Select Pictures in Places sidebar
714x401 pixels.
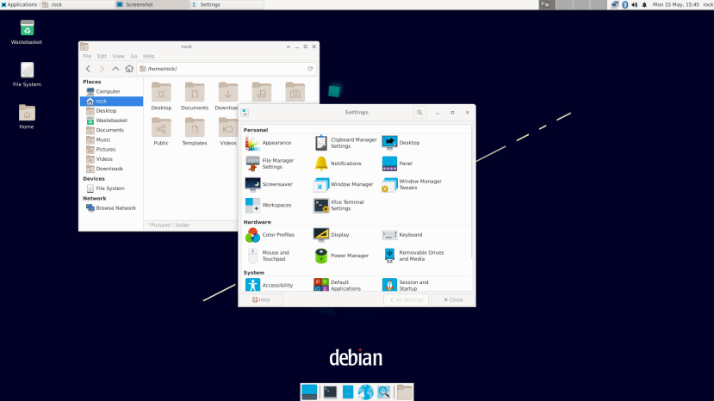(x=112, y=149)
